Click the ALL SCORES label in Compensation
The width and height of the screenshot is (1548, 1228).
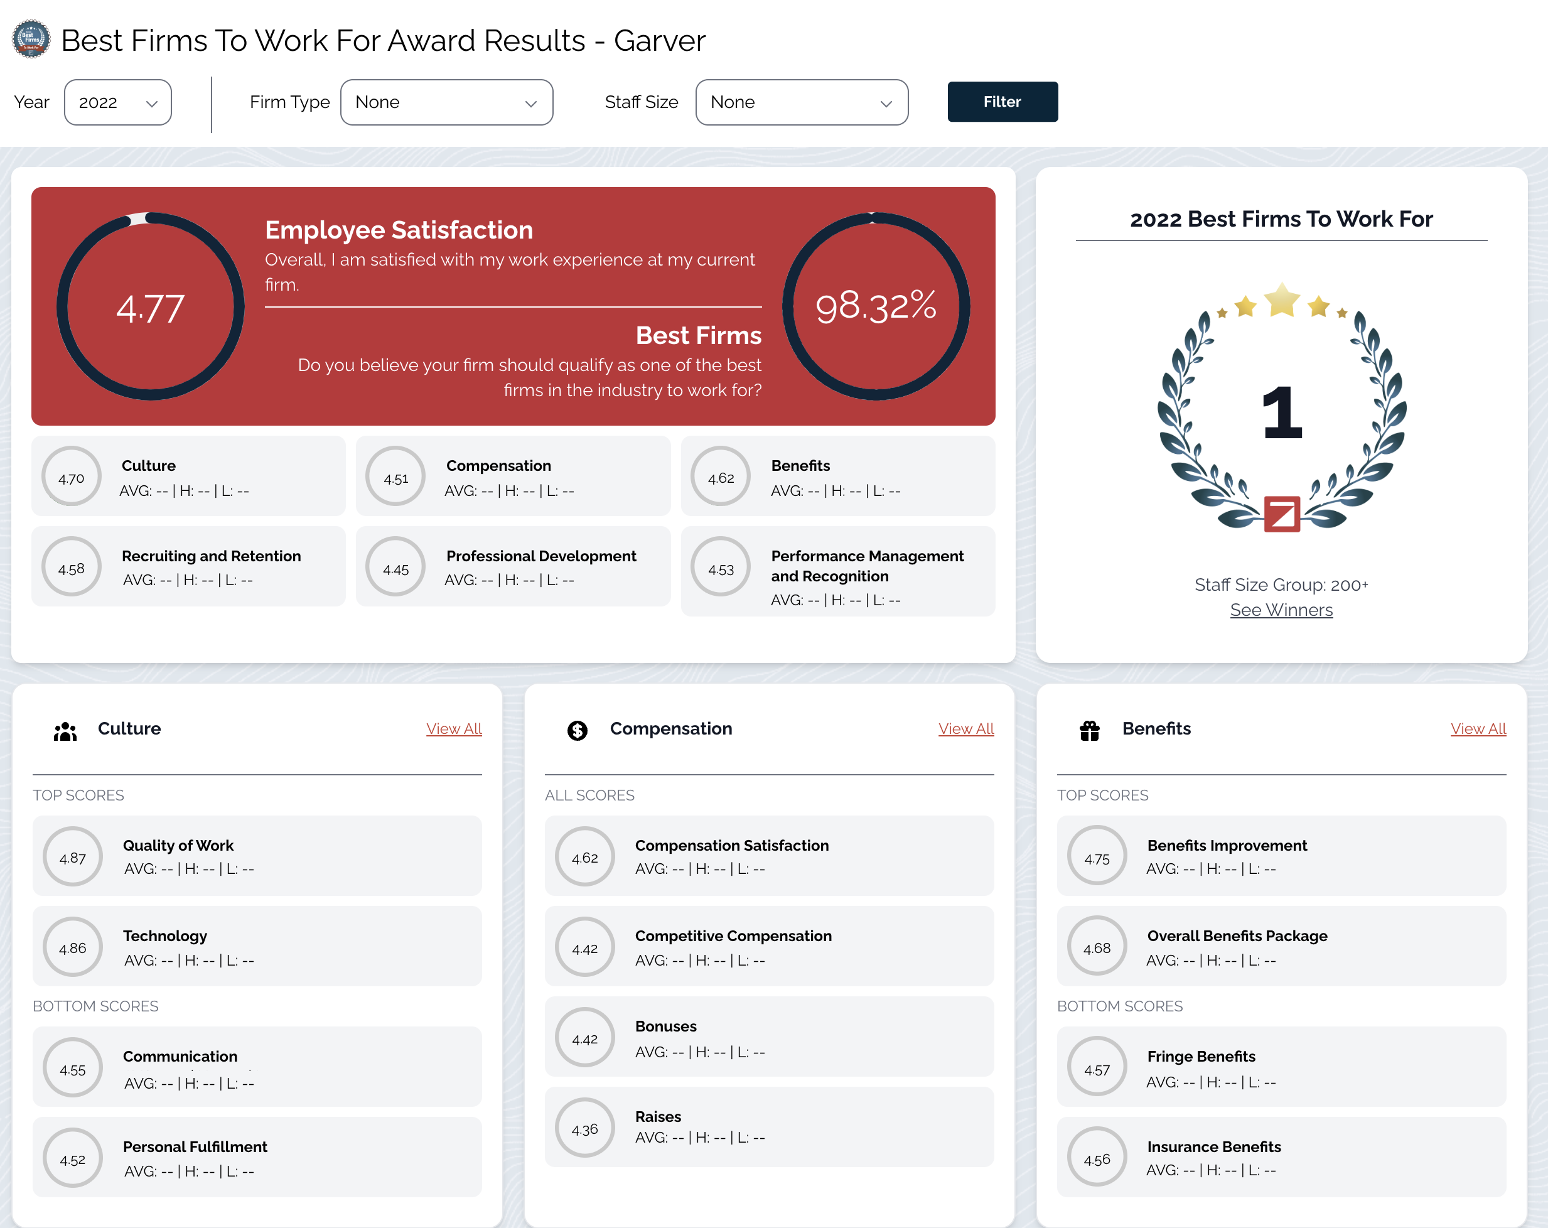tap(589, 795)
